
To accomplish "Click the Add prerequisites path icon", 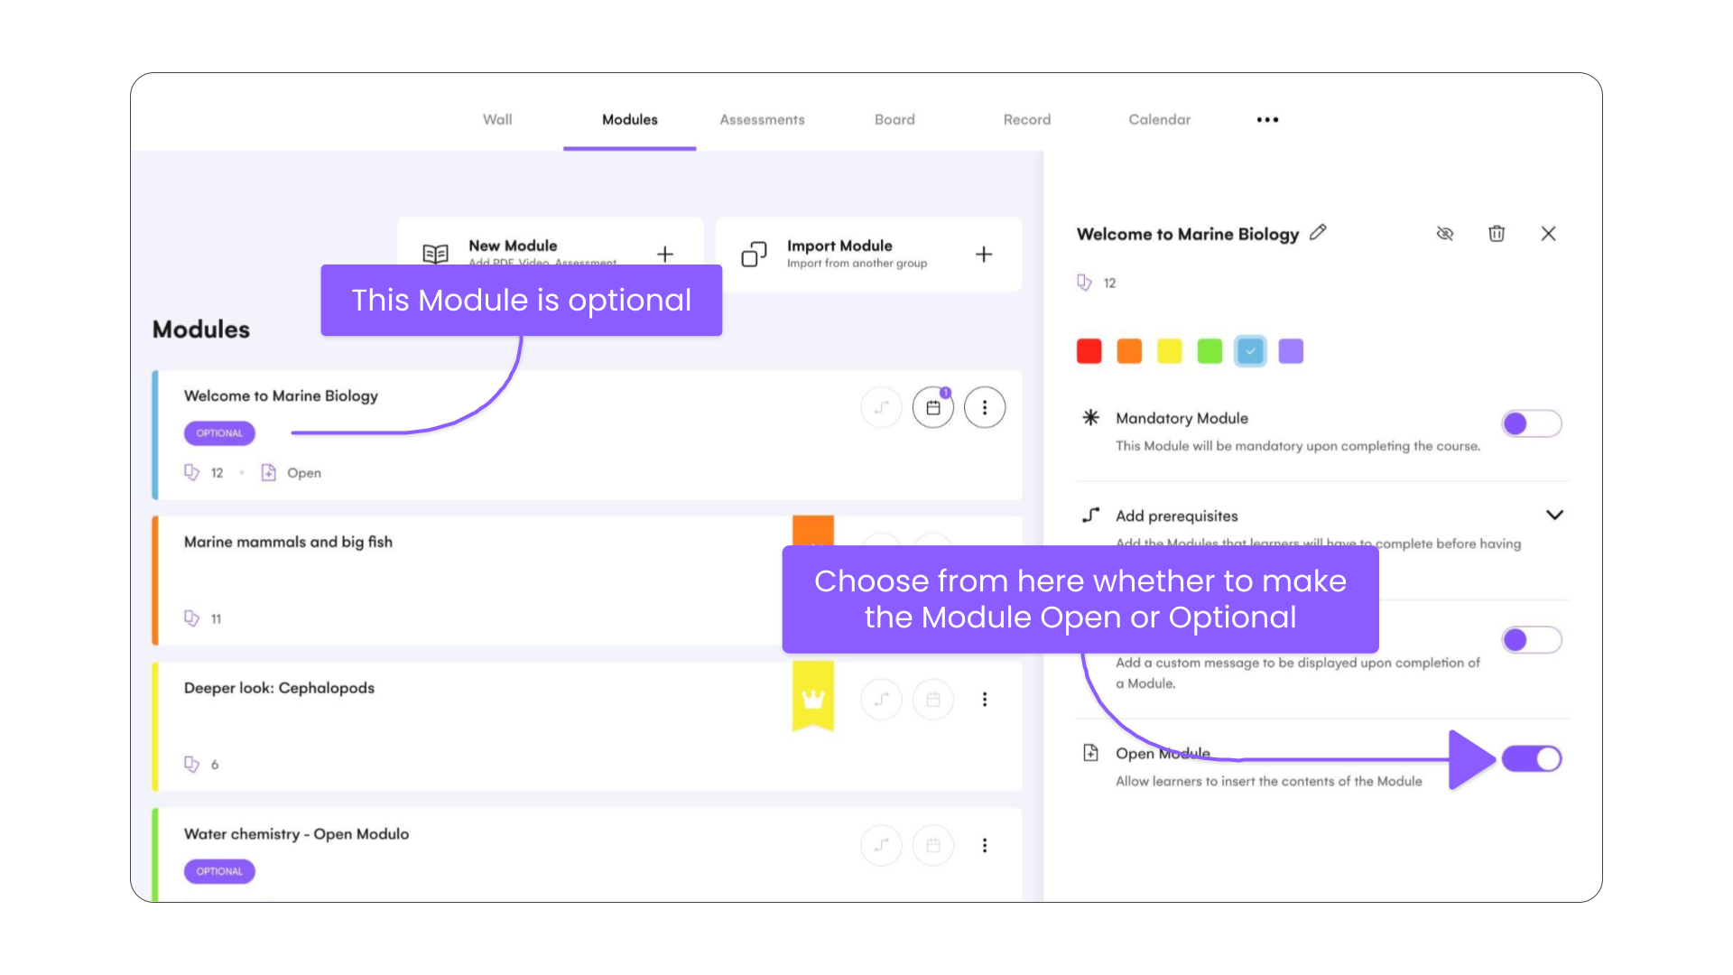I will tap(1090, 515).
